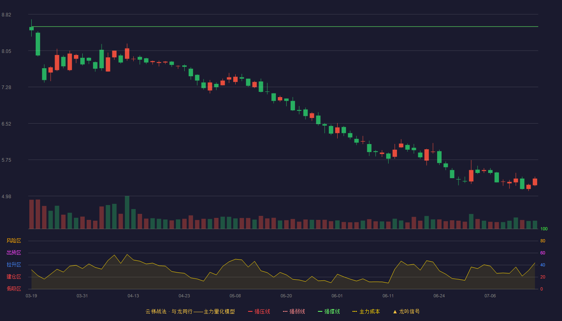Click the blue 40 indicator scale value
This screenshot has width=562, height=321.
click(x=543, y=265)
